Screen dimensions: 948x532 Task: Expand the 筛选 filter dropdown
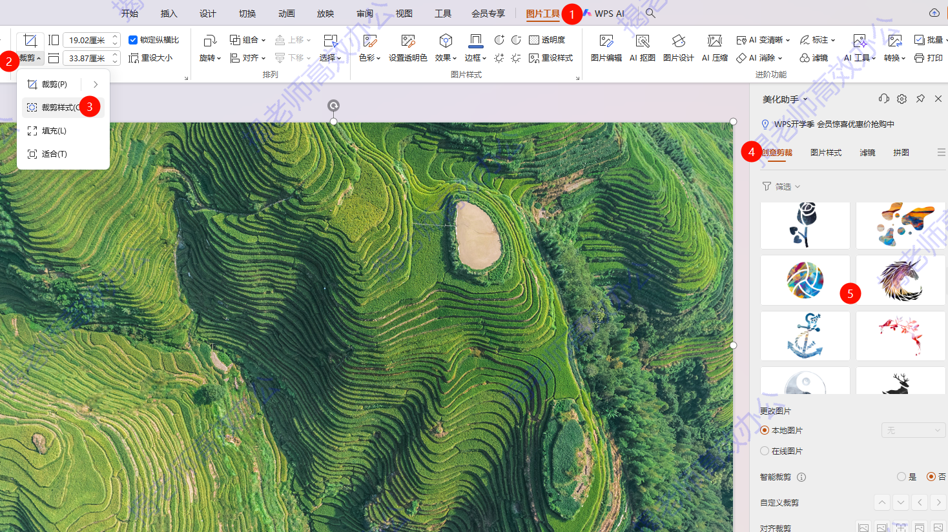[x=782, y=186]
